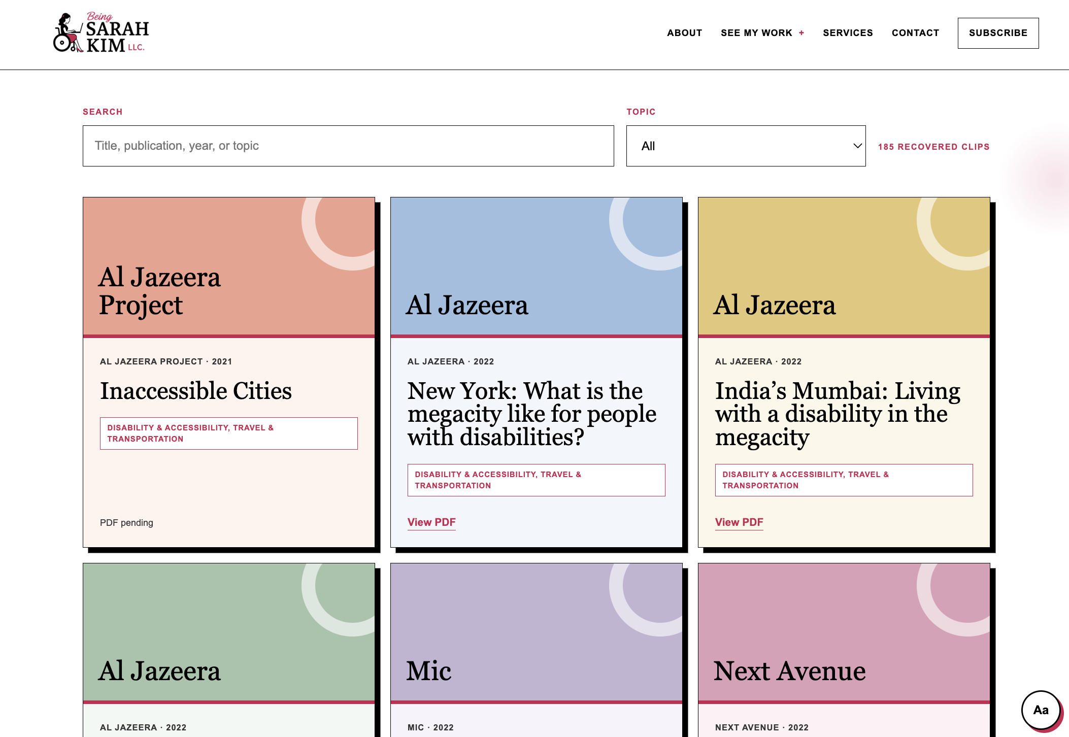Click the topic tag under New York article

click(x=537, y=480)
